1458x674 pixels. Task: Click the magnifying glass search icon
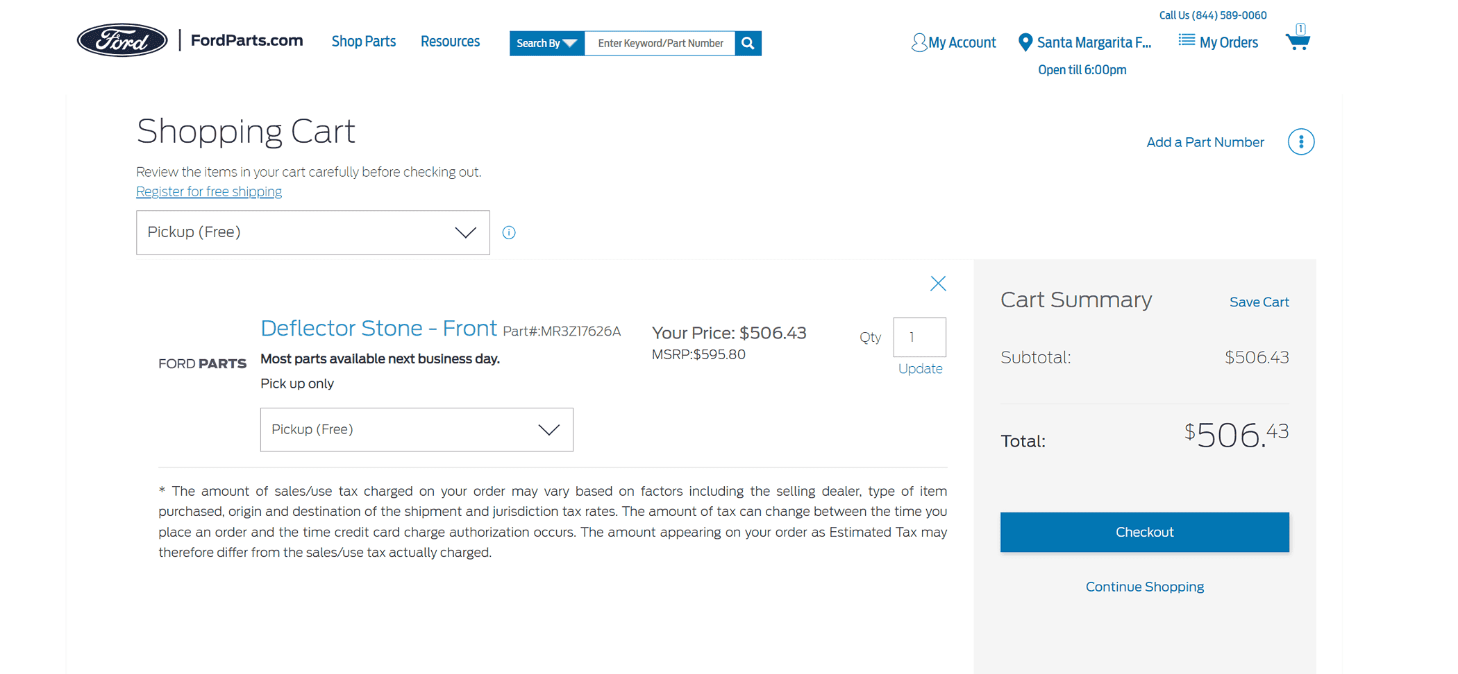748,43
